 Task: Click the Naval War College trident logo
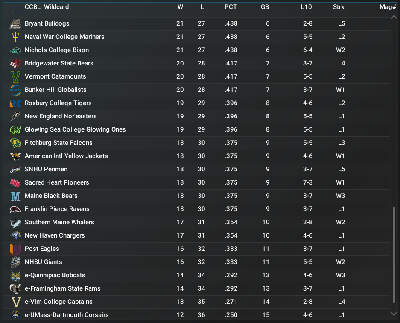point(15,37)
